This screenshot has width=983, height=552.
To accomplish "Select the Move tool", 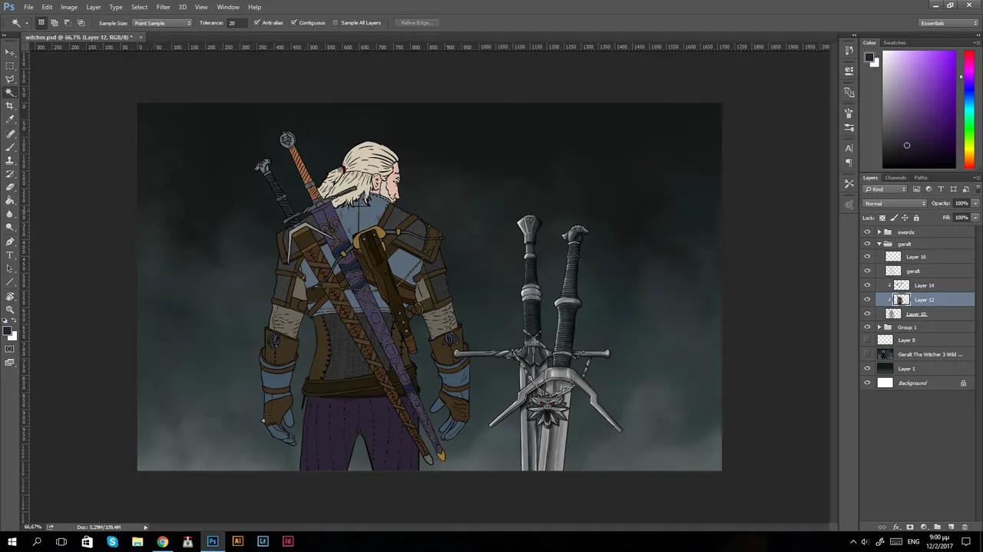I will (10, 52).
